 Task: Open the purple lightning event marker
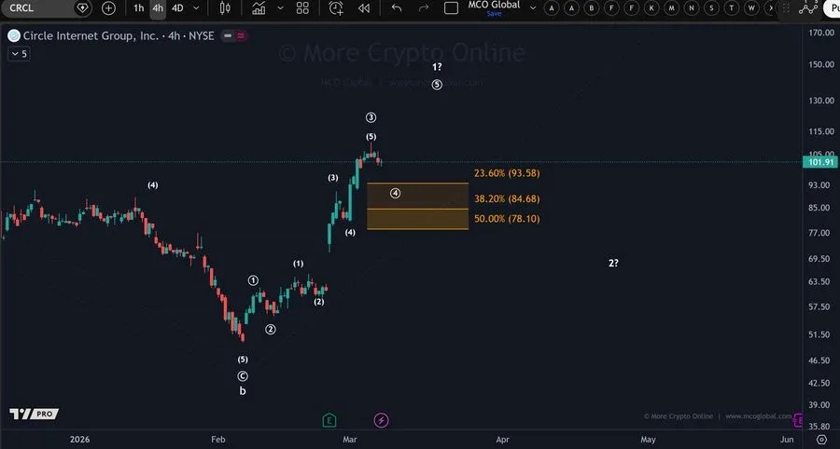(381, 421)
